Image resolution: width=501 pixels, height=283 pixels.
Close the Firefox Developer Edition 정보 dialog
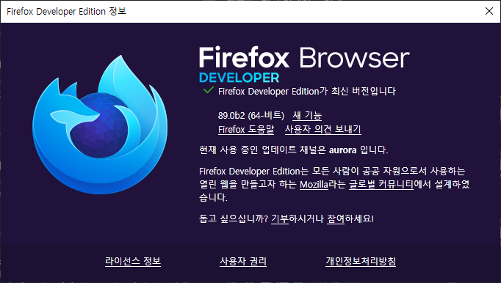(489, 11)
